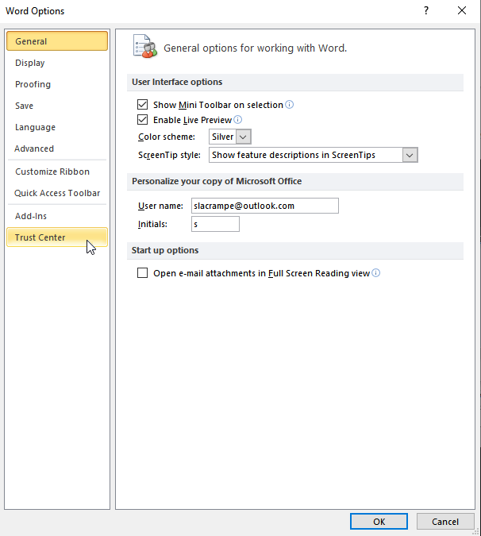Image resolution: width=481 pixels, height=536 pixels.
Task: Open the Trust Center category
Action: point(57,237)
